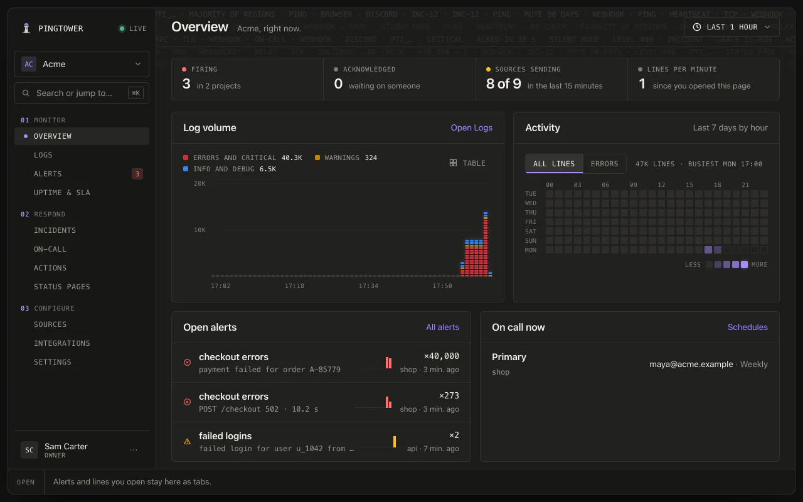Click the highlighted Monday heatmap cell
The width and height of the screenshot is (803, 502).
tap(708, 250)
